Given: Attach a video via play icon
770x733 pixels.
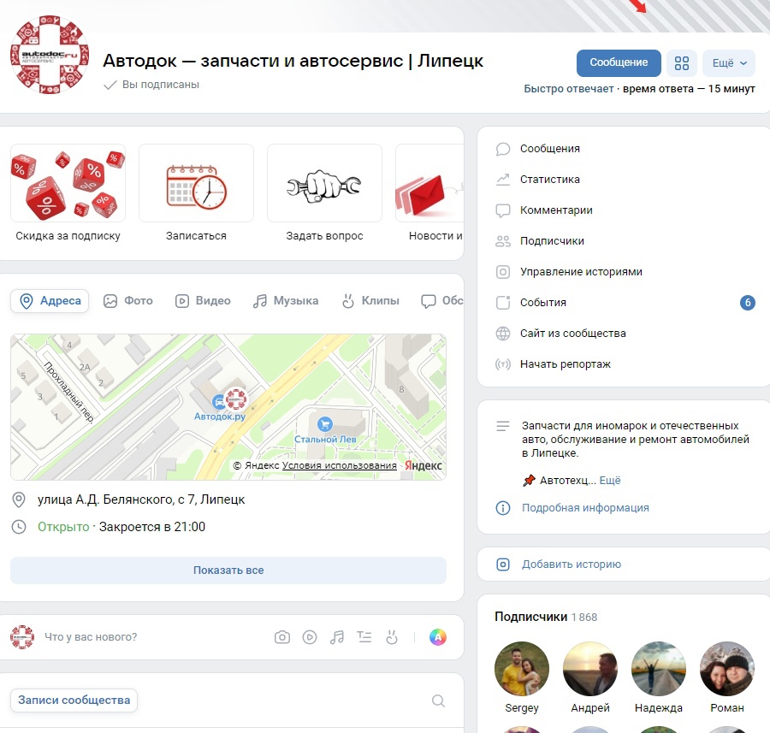Looking at the screenshot, I should coord(310,637).
